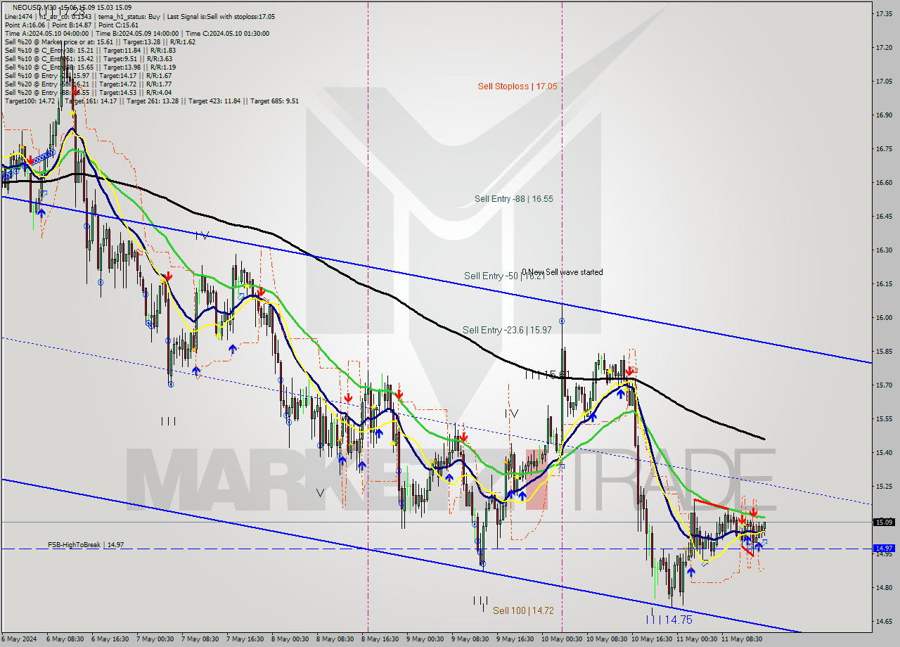
Task: Click the '9 May 08:30' time axis label
Action: click(x=470, y=639)
